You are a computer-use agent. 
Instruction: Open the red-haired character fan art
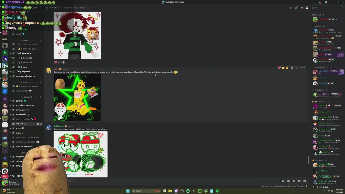click(x=77, y=35)
